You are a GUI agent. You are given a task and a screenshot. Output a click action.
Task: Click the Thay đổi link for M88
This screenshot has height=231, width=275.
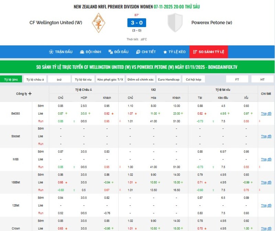point(266,159)
